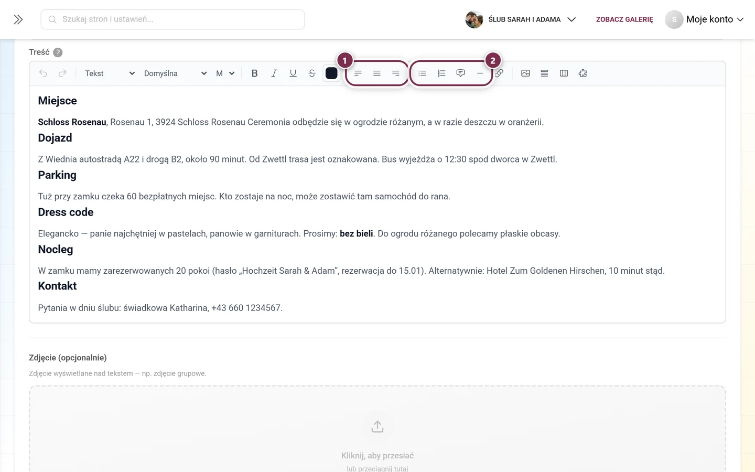Screen dimensions: 755x472
Task: Insert a hyperlink with the chain icon
Action: (499, 73)
